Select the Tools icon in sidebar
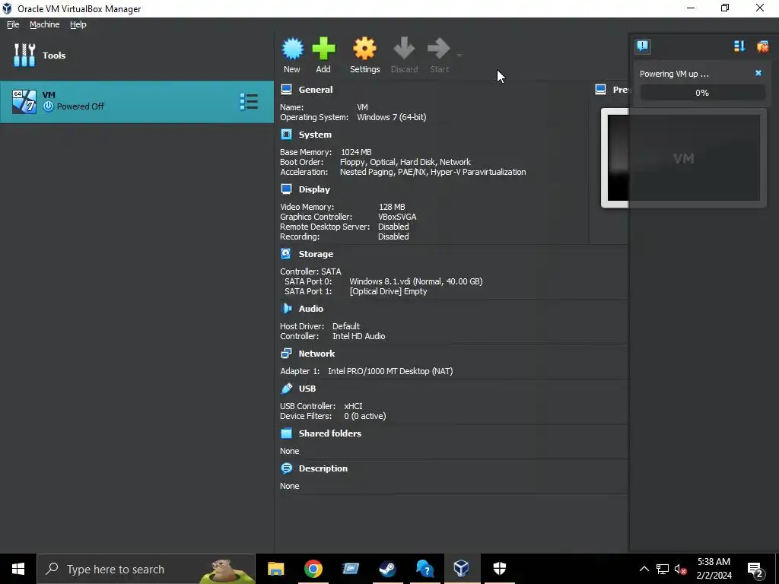Viewport: 779px width, 584px height. pyautogui.click(x=24, y=55)
